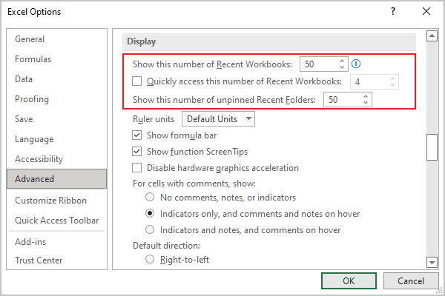The image size is (445, 296).
Task: Open the Formulas options category
Action: pos(57,59)
